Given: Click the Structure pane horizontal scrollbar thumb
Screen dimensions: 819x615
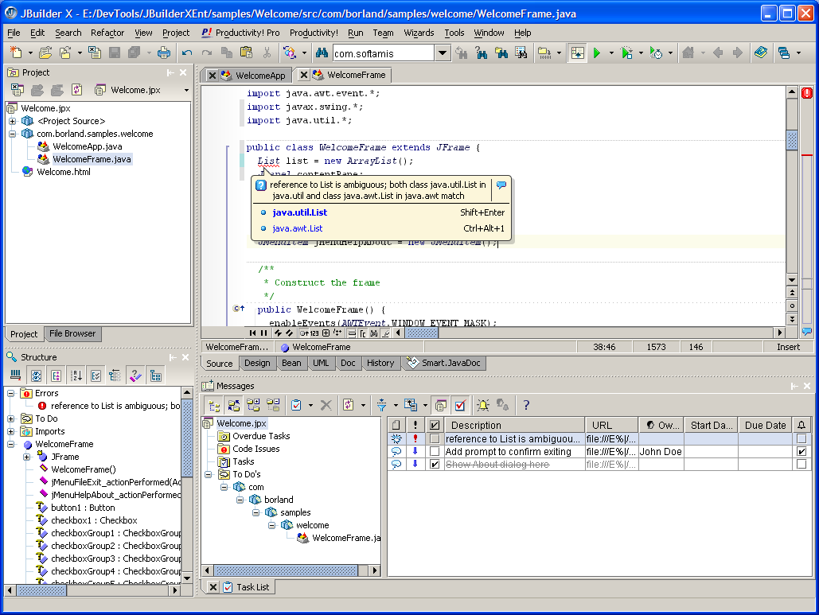Looking at the screenshot, I should click(41, 590).
